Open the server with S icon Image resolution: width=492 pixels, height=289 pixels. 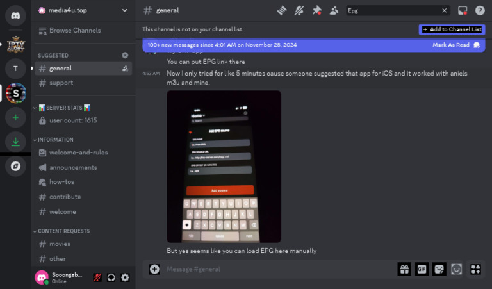(15, 93)
